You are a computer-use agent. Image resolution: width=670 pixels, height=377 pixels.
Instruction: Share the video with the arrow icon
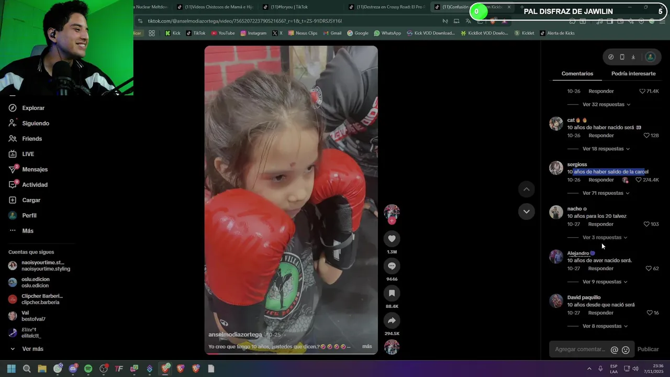(x=392, y=320)
